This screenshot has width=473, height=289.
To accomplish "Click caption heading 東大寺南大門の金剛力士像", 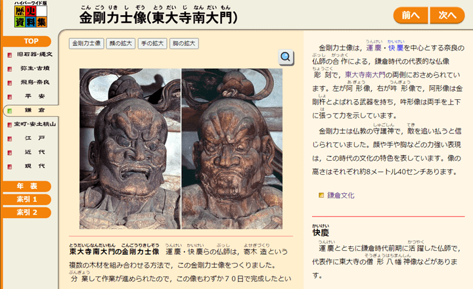I will point(114,252).
